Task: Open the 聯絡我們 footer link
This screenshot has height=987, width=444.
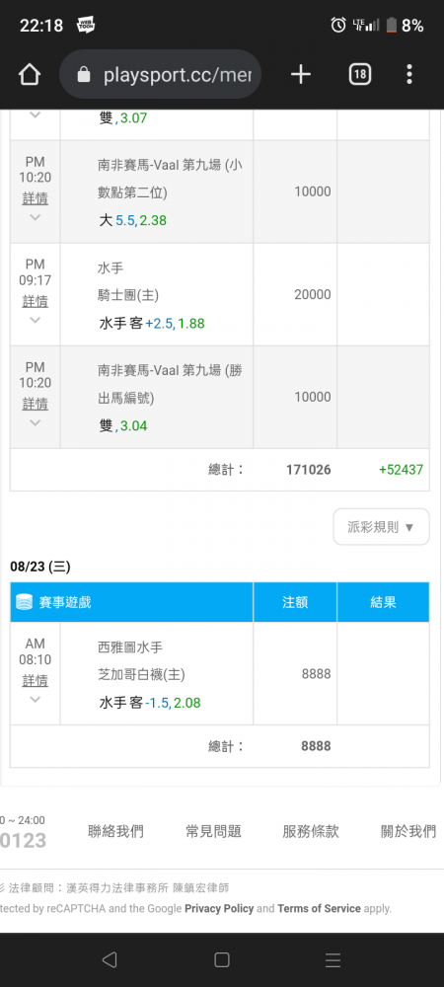Action: tap(115, 831)
